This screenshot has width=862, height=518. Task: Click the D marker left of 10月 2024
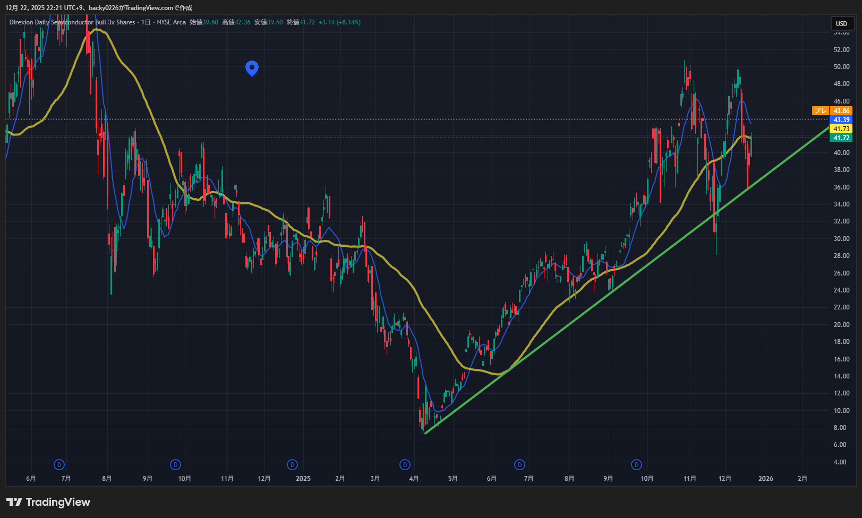point(175,465)
